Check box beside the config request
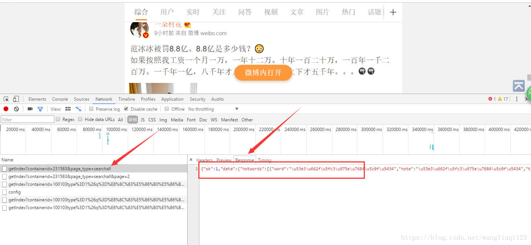Viewport: 531px width, 245px height. click(4, 192)
